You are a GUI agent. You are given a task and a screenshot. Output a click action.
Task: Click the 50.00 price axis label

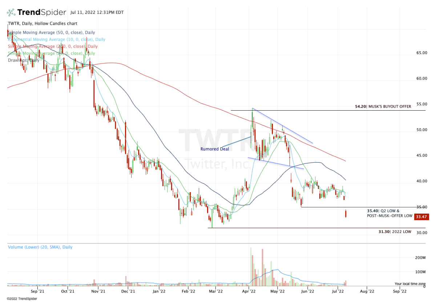[422, 130]
